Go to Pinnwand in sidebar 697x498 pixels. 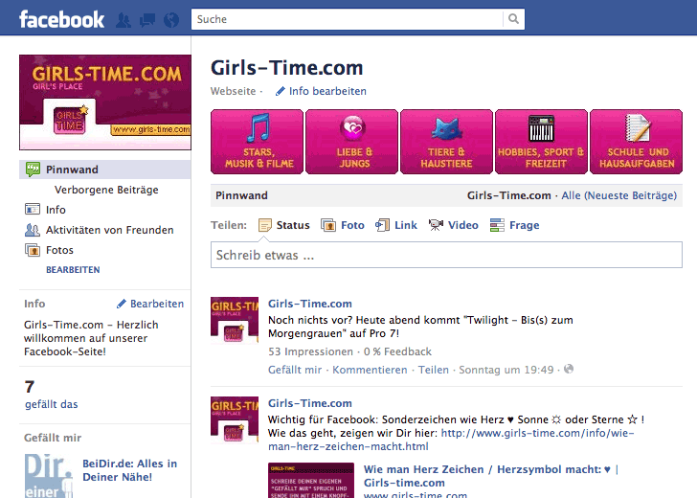tap(72, 170)
